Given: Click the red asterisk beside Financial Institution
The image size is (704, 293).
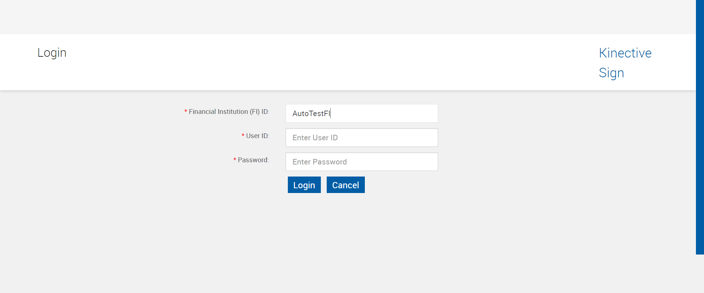Looking at the screenshot, I should (186, 112).
